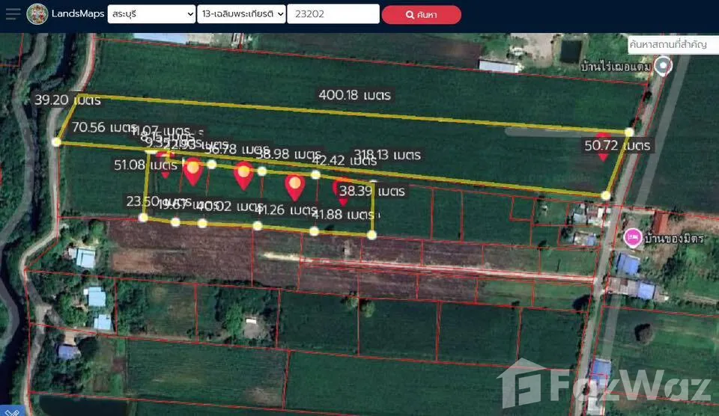The image size is (719, 416).
Task: Click the 400.18 เมตร measurement label
Action: coord(354,96)
